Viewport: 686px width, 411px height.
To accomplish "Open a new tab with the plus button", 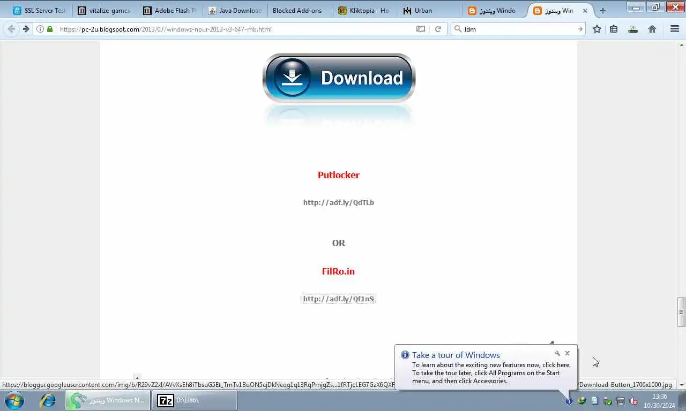I will pos(603,10).
